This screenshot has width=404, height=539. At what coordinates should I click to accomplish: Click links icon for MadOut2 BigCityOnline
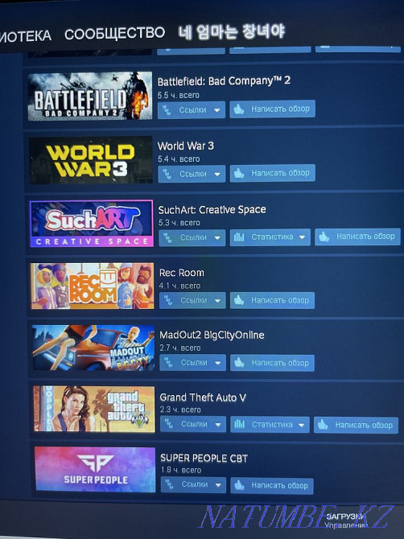click(x=168, y=363)
